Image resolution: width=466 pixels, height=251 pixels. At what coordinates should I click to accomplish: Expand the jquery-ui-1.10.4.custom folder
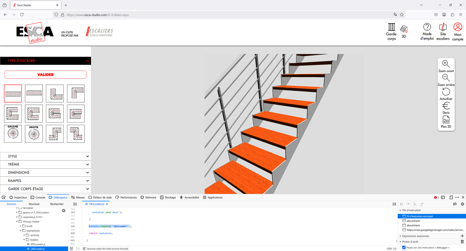17,212
